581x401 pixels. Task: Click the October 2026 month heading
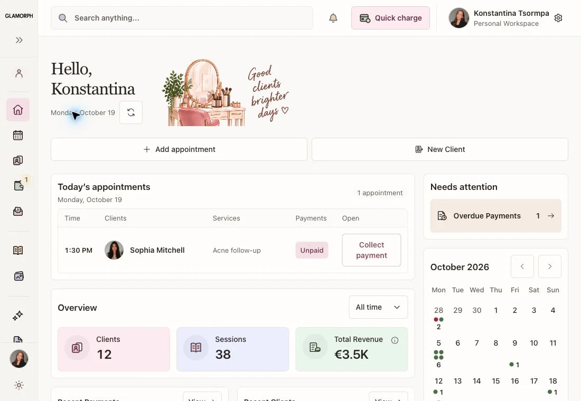(x=460, y=267)
